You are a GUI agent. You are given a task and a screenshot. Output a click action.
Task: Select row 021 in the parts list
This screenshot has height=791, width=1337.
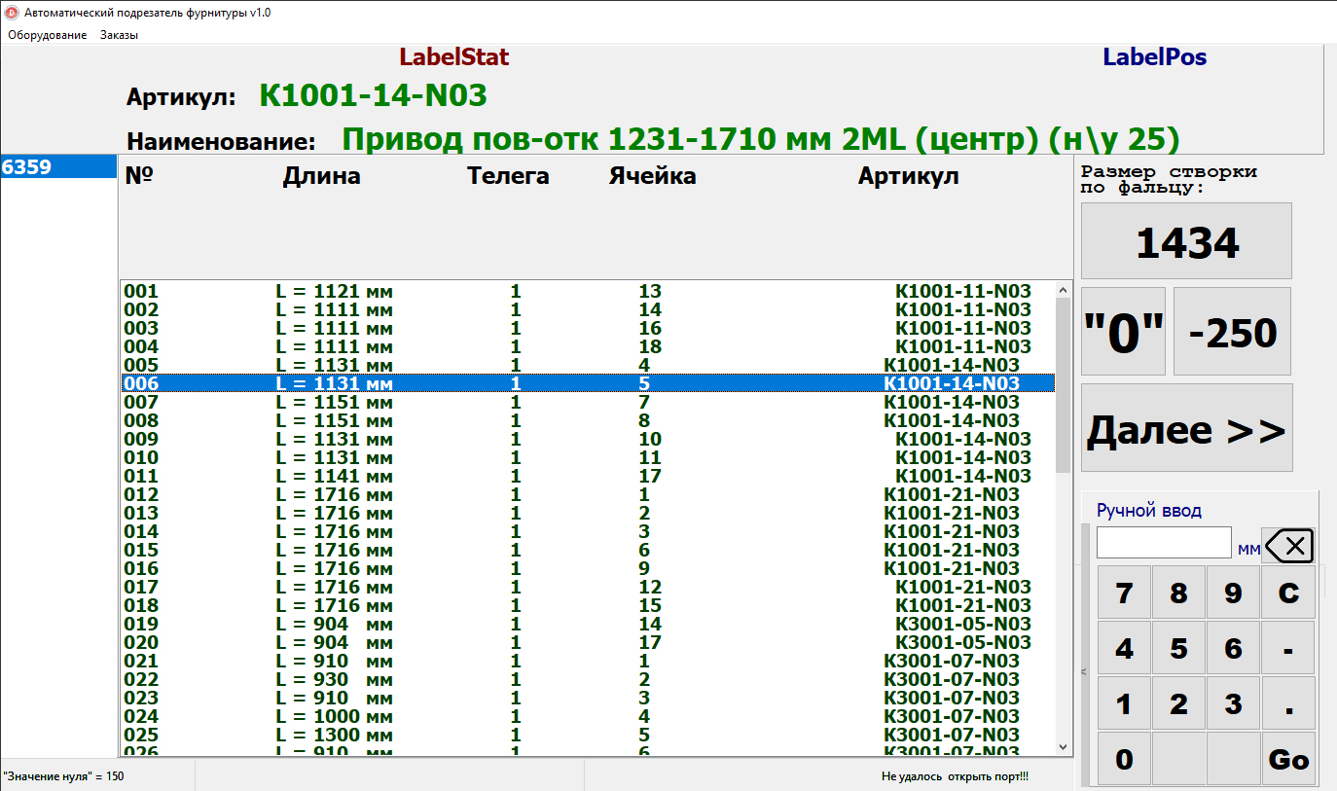point(588,661)
